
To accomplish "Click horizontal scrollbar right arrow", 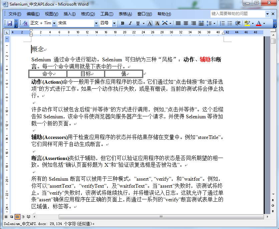I will pyautogui.click(x=267, y=217).
